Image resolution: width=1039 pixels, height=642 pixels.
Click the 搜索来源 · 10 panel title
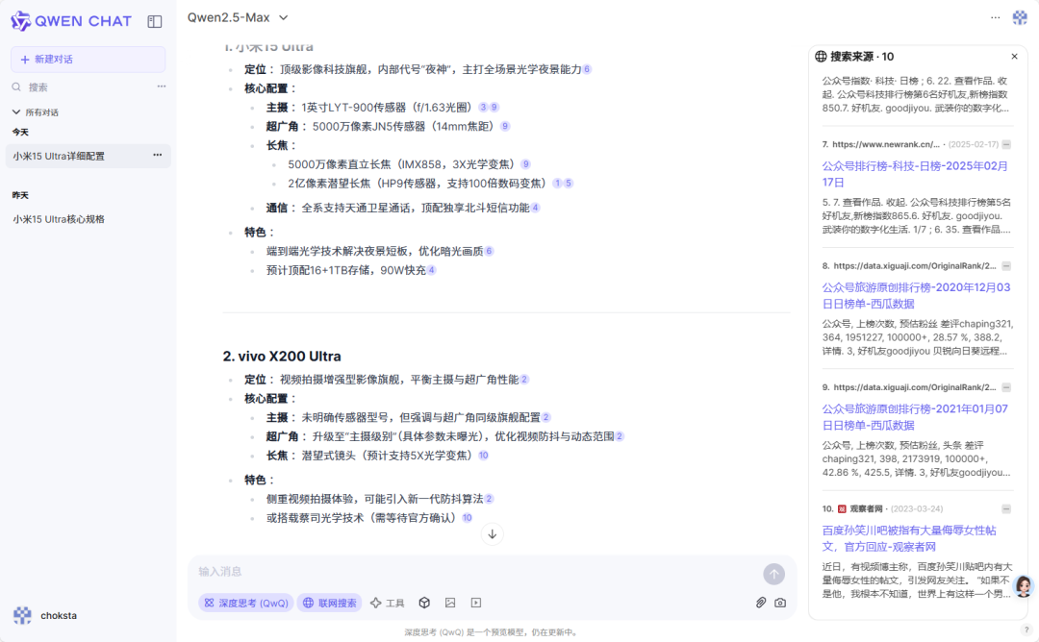[861, 57]
